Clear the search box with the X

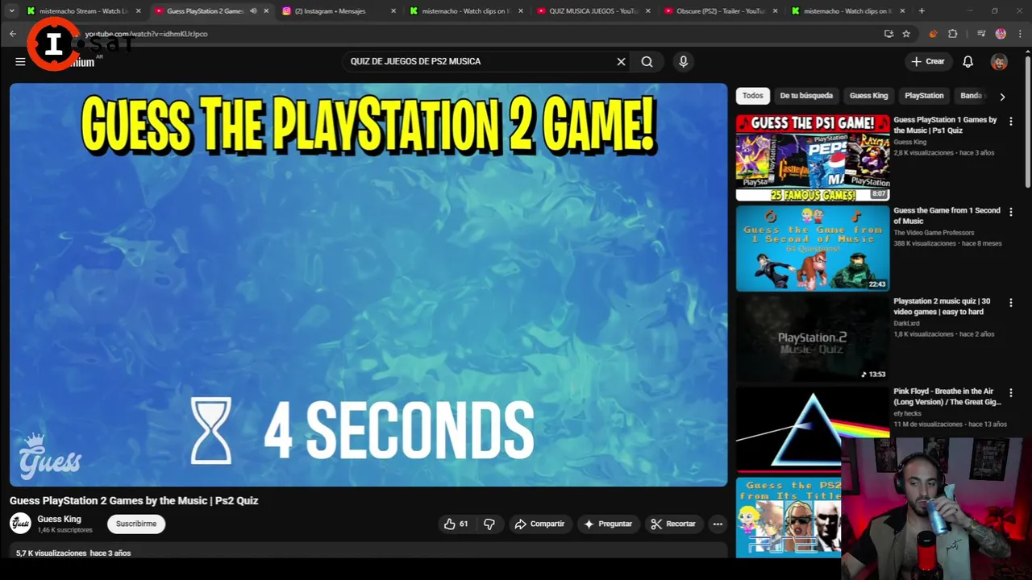(x=621, y=61)
